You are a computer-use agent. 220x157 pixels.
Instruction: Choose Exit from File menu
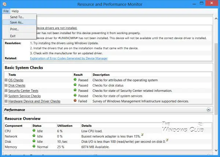point(19,36)
